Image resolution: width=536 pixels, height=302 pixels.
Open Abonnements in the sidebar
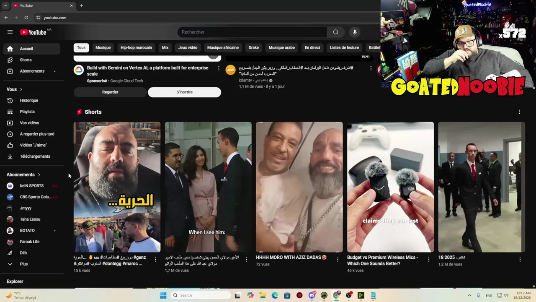click(x=32, y=71)
